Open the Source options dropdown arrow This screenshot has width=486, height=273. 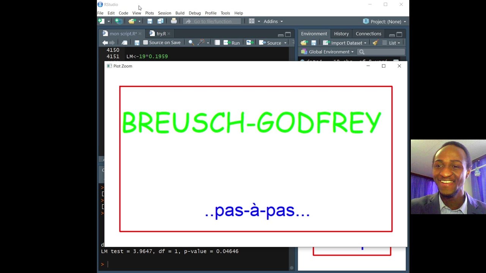[285, 43]
